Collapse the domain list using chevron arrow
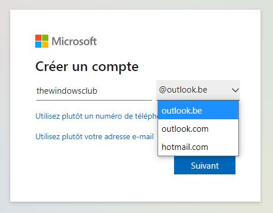This screenshot has width=273, height=213. tap(235, 90)
